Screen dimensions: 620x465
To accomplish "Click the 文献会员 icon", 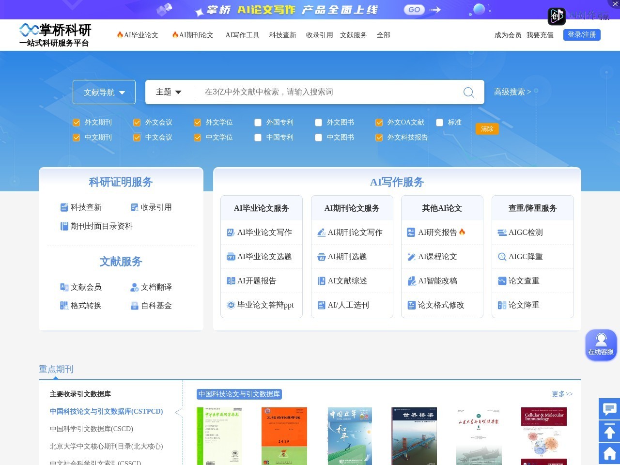I will point(64,287).
